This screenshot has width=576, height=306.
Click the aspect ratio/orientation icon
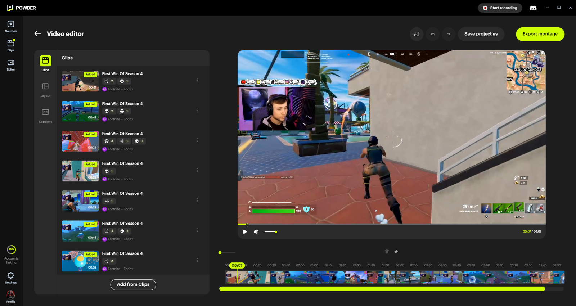(x=417, y=34)
